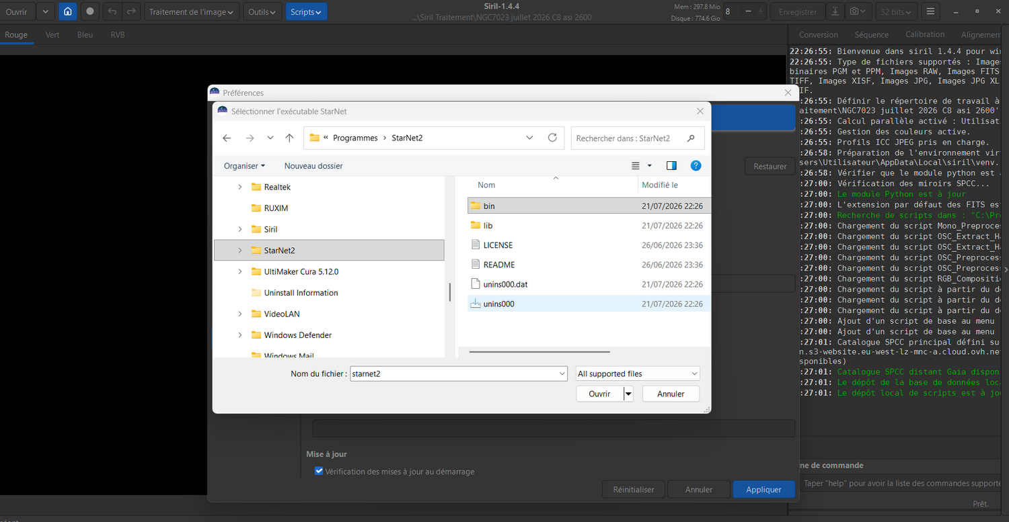Open the Conversion tab

point(818,35)
